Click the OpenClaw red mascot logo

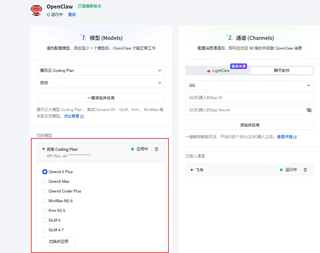pos(36,10)
